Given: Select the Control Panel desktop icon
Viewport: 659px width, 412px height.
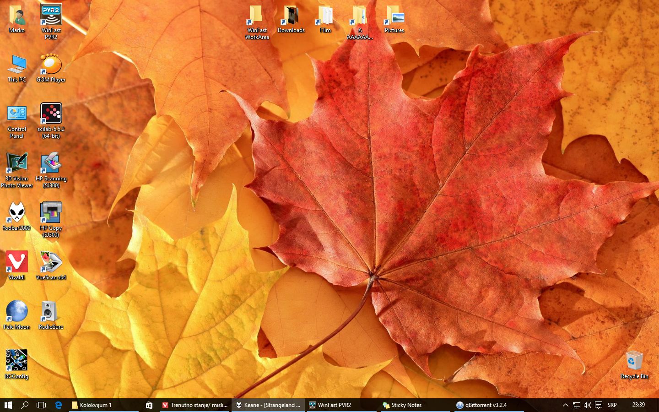Looking at the screenshot, I should tap(17, 121).
